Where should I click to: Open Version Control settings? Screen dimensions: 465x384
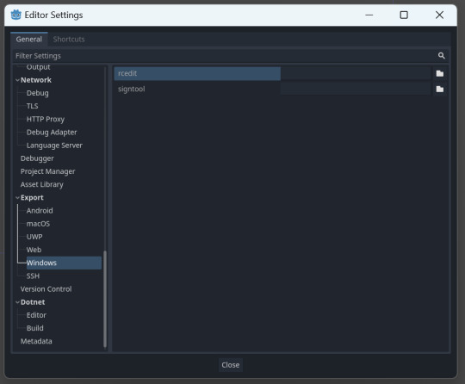46,288
